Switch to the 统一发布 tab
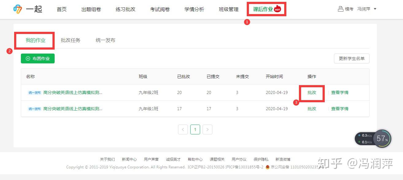Viewport: 403px width, 180px height. 105,40
